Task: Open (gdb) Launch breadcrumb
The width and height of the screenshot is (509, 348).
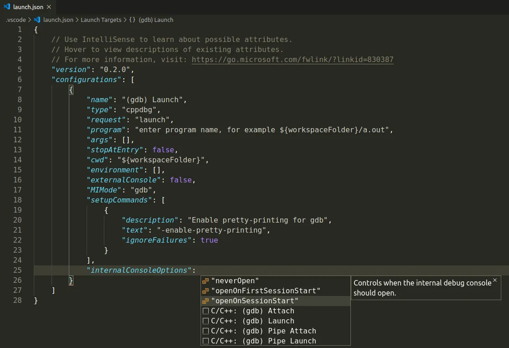Action: [x=156, y=20]
